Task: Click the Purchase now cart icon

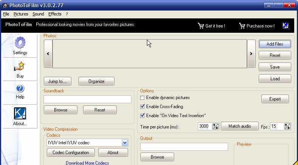Action: [242, 26]
